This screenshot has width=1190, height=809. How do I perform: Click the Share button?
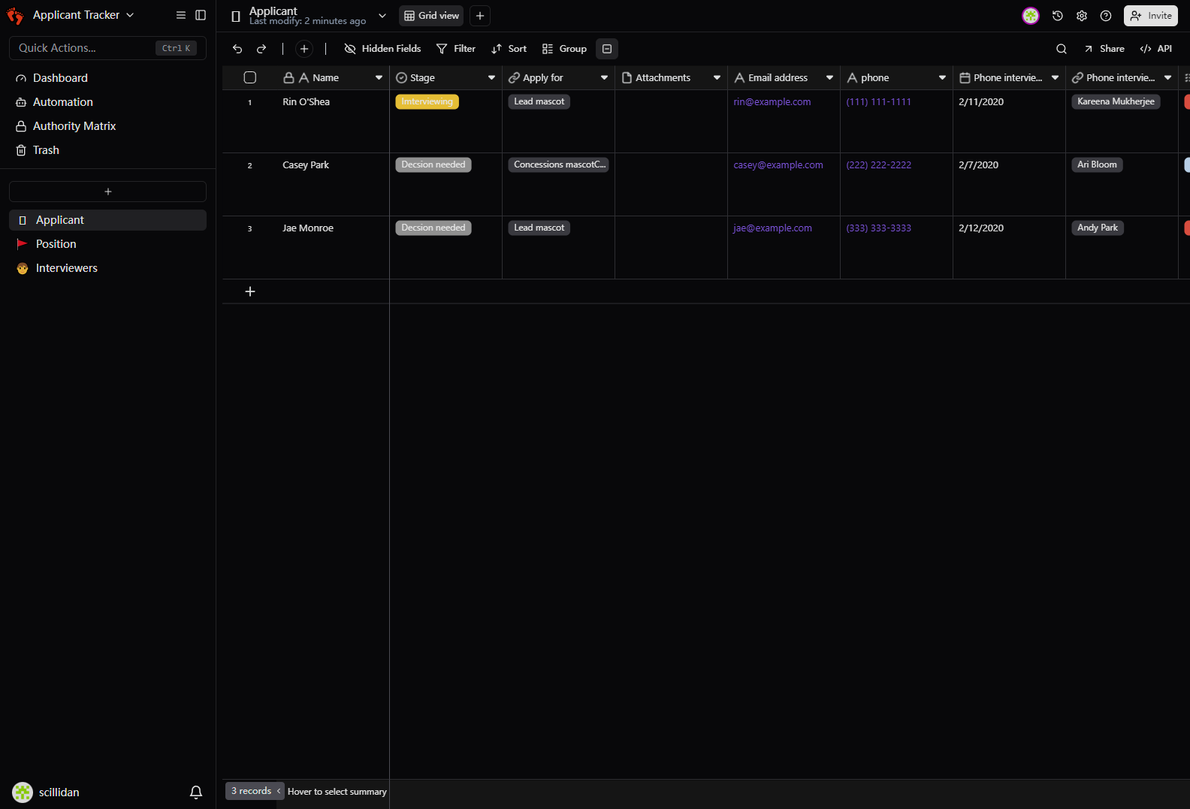[1104, 49]
